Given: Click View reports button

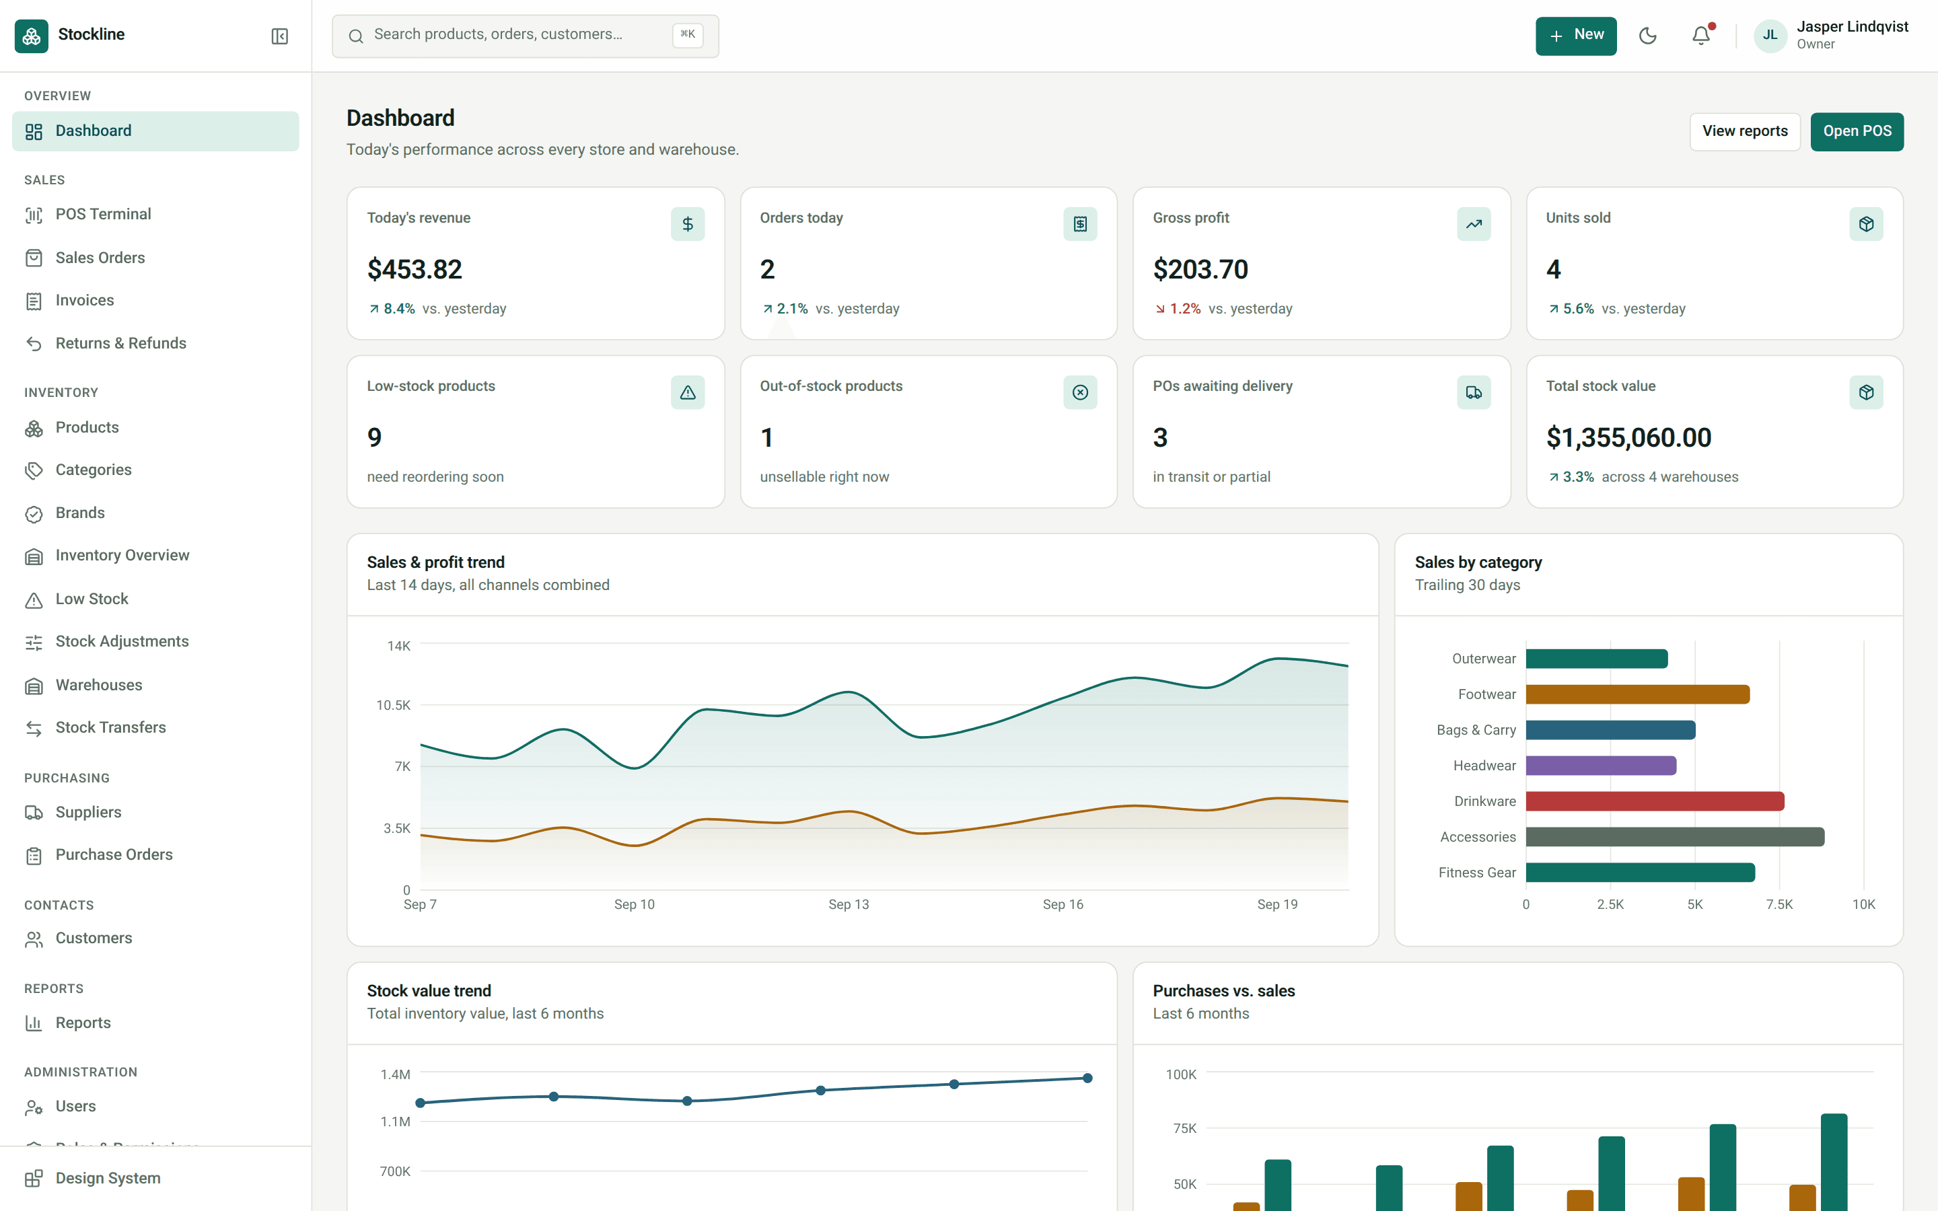Looking at the screenshot, I should 1744,131.
